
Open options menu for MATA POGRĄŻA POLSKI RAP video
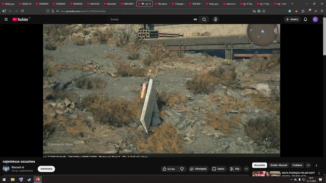[319, 173]
